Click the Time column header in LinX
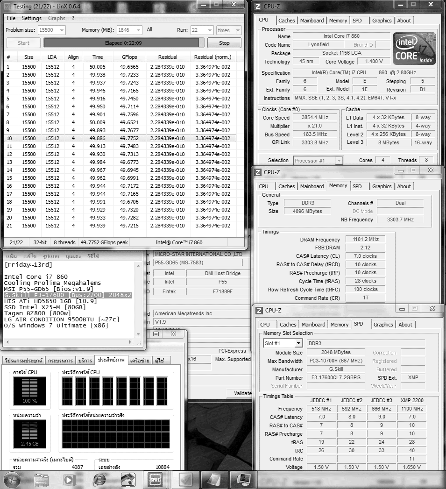 click(98, 57)
